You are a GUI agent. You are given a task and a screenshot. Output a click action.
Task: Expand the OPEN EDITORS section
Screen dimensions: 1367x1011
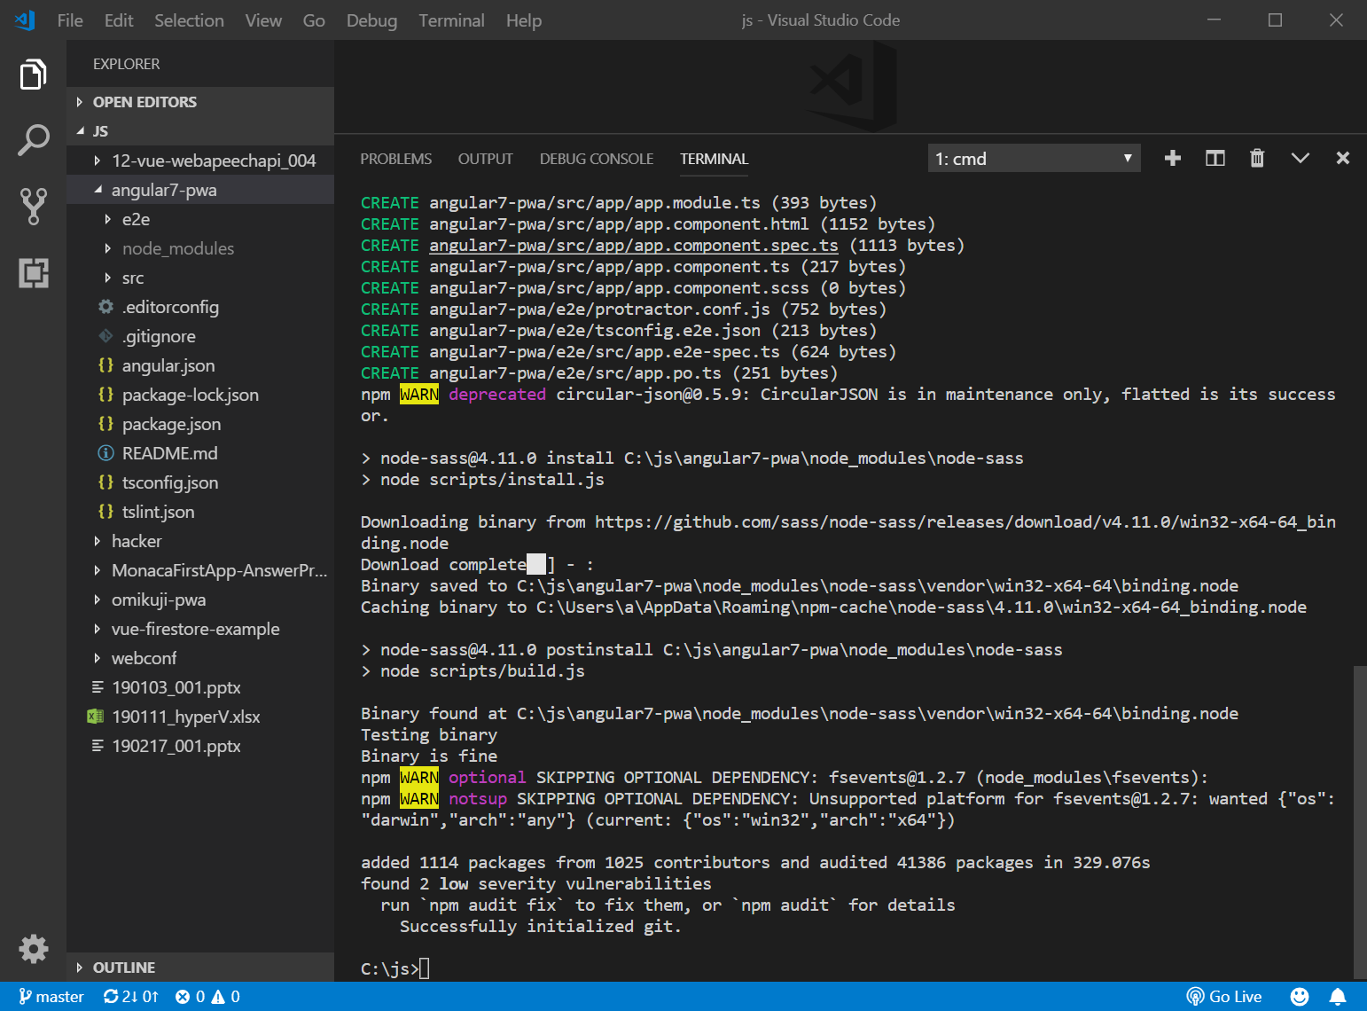[x=145, y=102]
